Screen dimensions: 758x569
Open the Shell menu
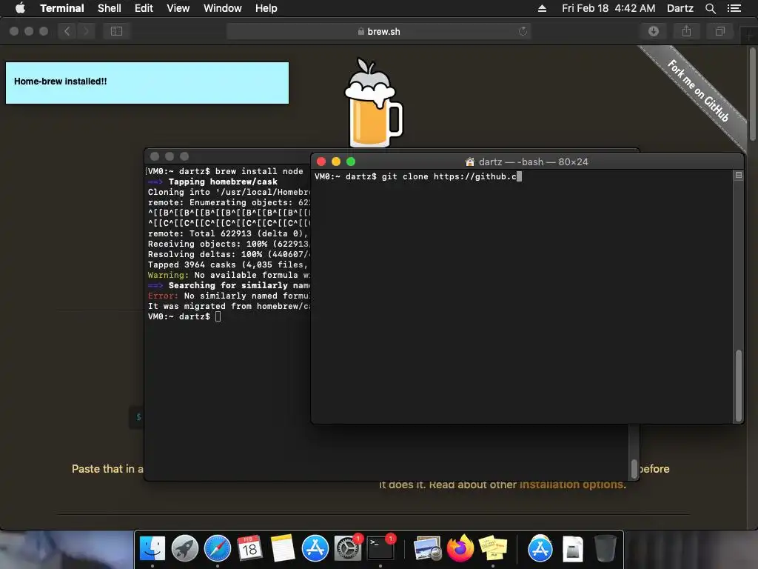tap(110, 8)
